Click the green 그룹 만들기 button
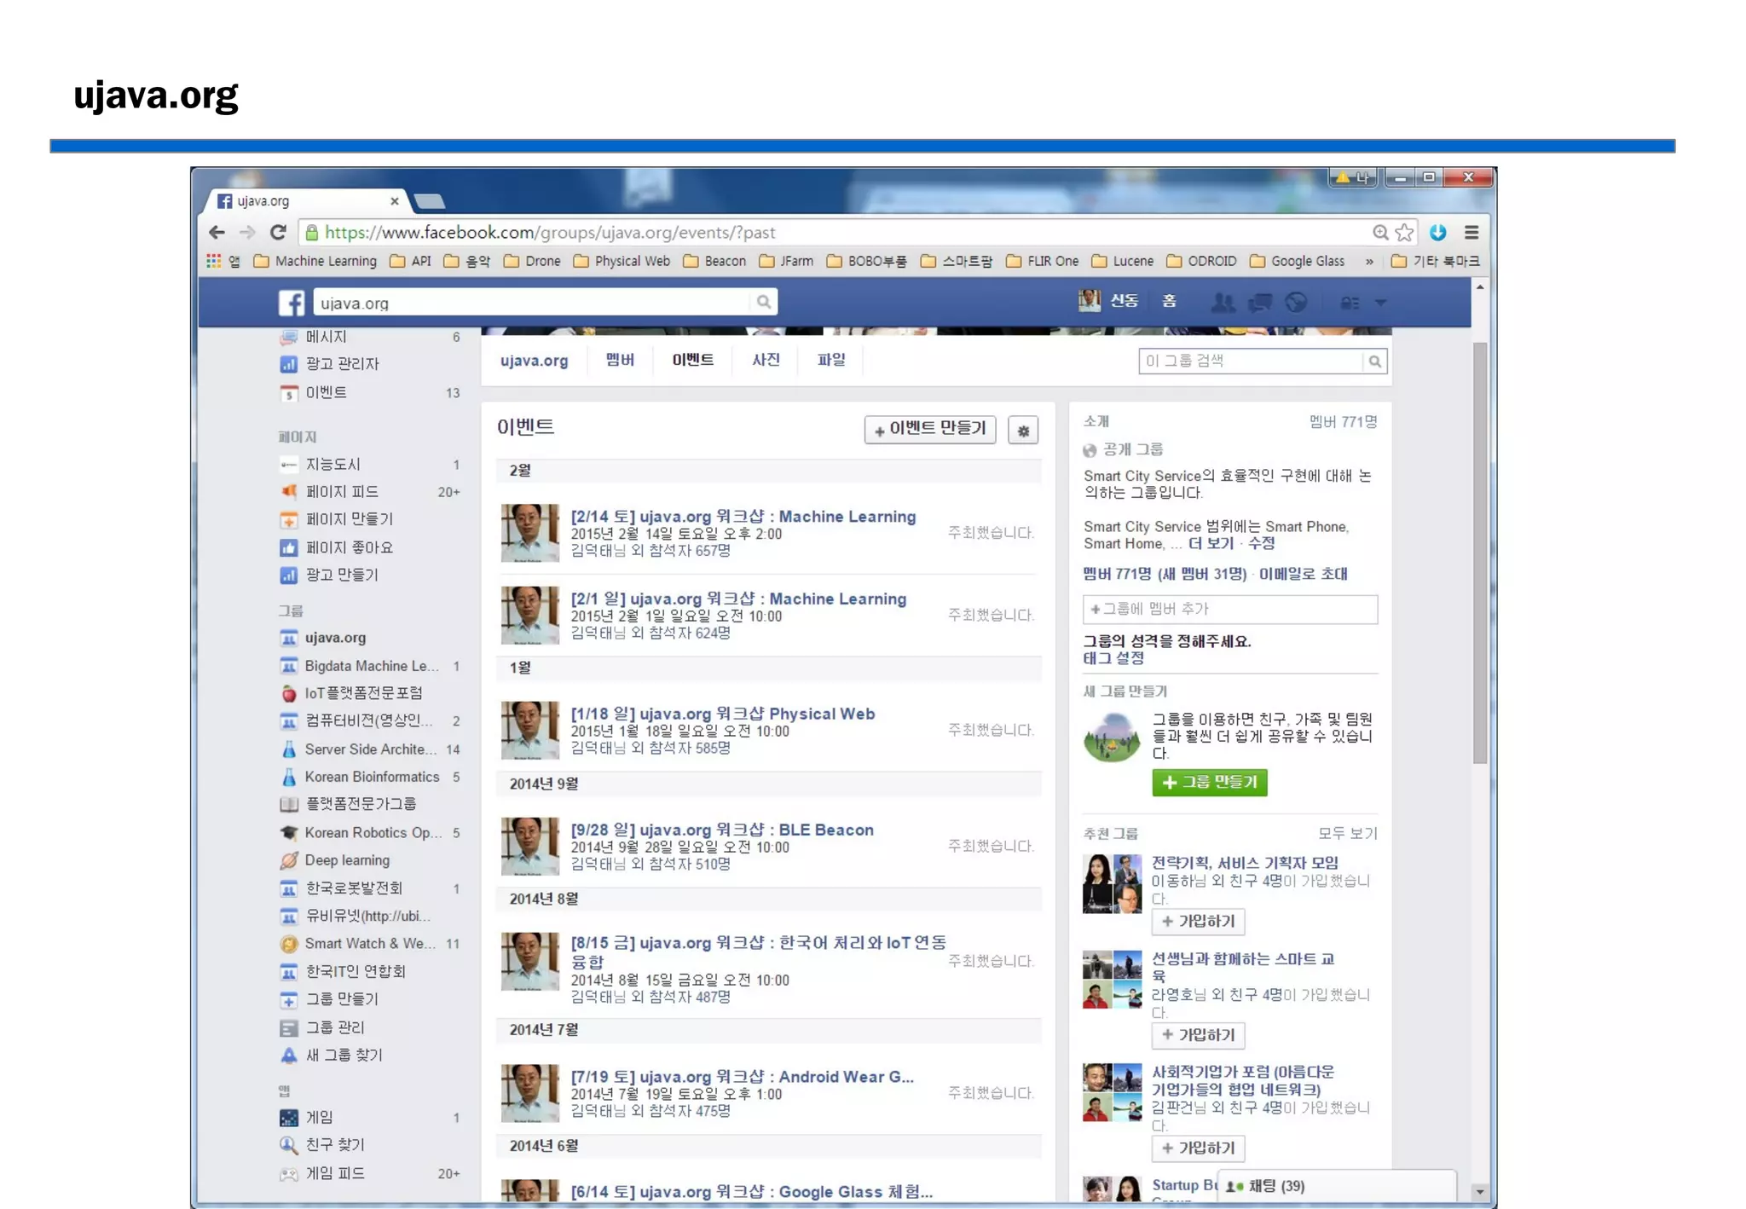Screen dimensions: 1746x1209 point(1209,782)
